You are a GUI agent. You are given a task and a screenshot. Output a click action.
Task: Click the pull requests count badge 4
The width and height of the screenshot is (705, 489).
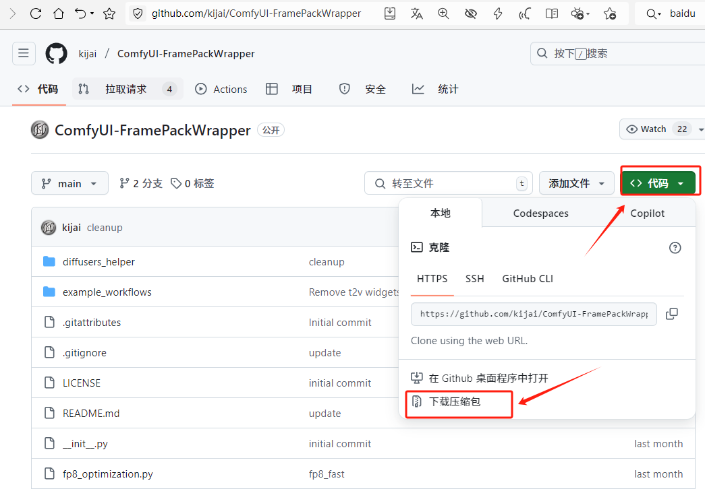[x=169, y=89]
